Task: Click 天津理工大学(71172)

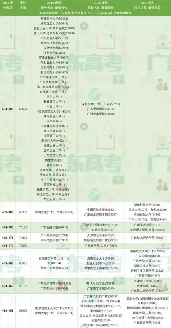Action: pyautogui.click(x=101, y=235)
